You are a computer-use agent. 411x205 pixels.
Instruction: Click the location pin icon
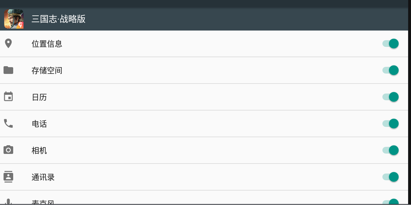point(8,43)
